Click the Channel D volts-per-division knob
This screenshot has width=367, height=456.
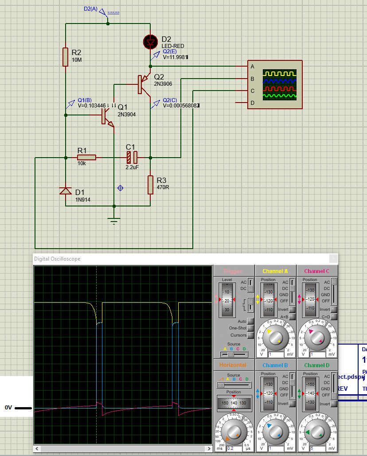coord(317,432)
